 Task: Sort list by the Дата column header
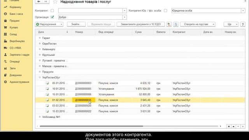point(54,32)
